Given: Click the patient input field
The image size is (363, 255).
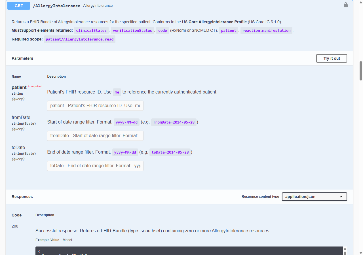Looking at the screenshot, I should pyautogui.click(x=95, y=105).
